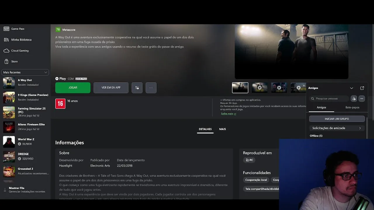Click the green 78 Metascore badge

58,29
